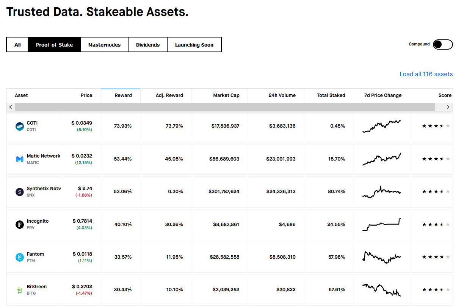This screenshot has height=306, width=464.
Task: Open the Synthetix Network asset link
Action: point(44,189)
